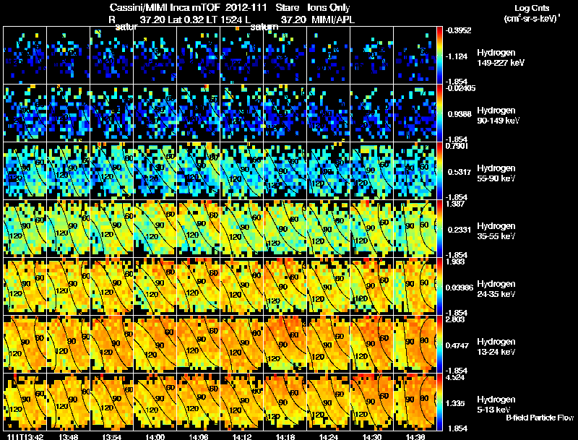Click the color bar value '4.524'
Viewport: 578px width, 440px height.
point(455,377)
